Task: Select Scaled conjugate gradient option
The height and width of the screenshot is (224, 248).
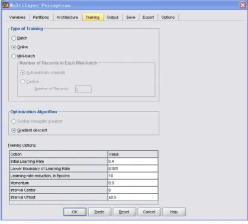Action: point(37,121)
